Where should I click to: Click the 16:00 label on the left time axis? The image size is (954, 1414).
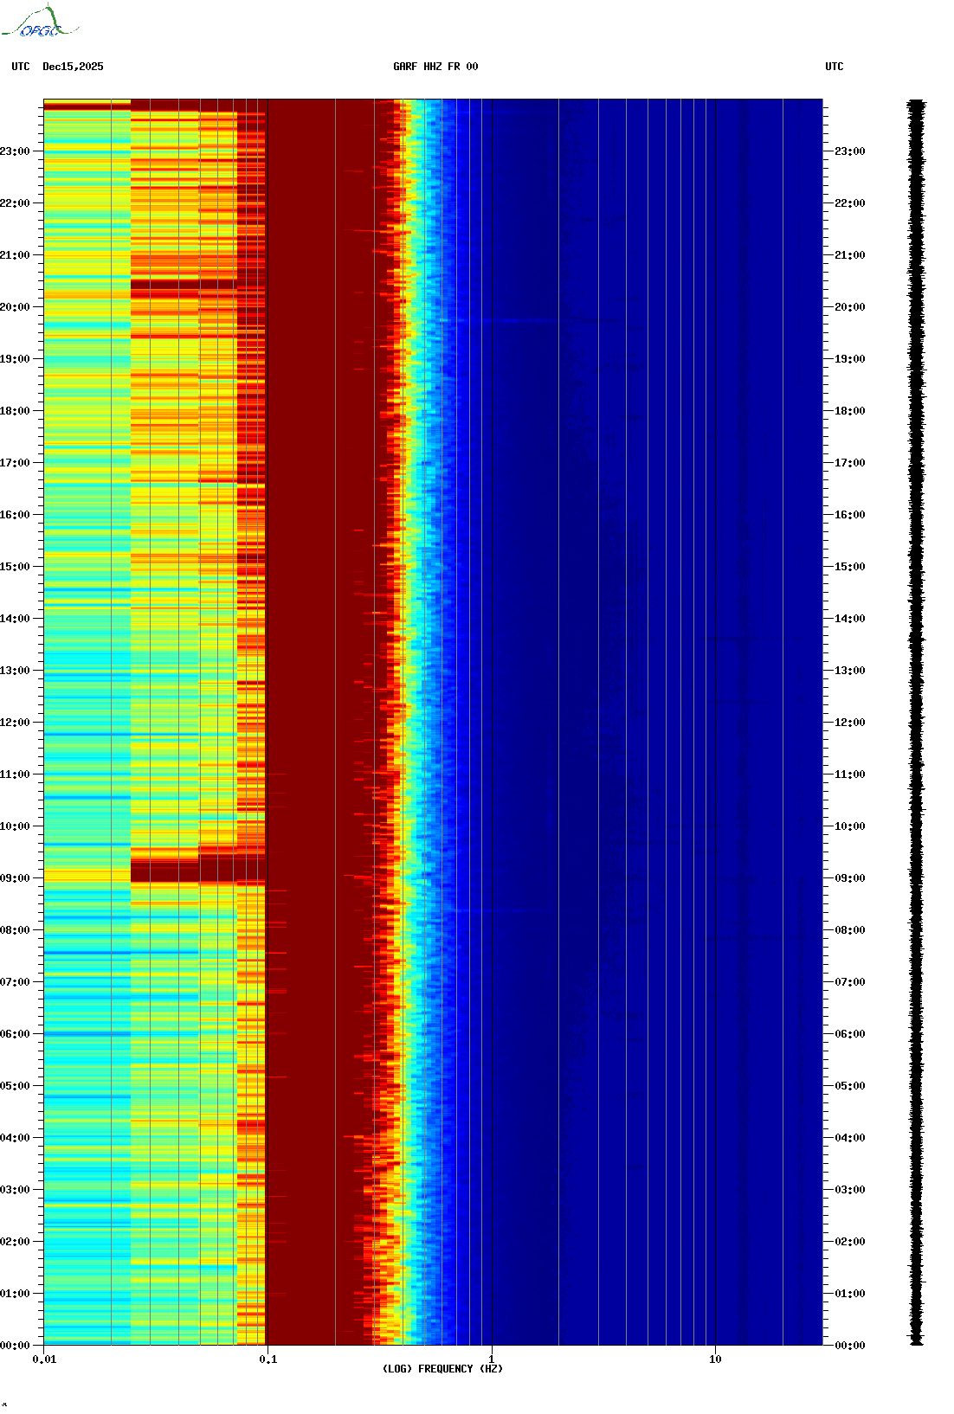tap(15, 515)
